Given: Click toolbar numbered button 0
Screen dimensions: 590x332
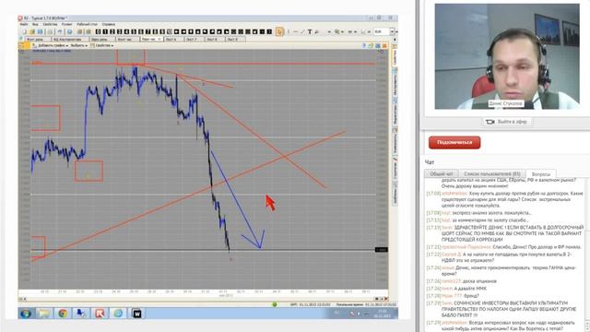Looking at the screenshot, I should tap(99, 32).
